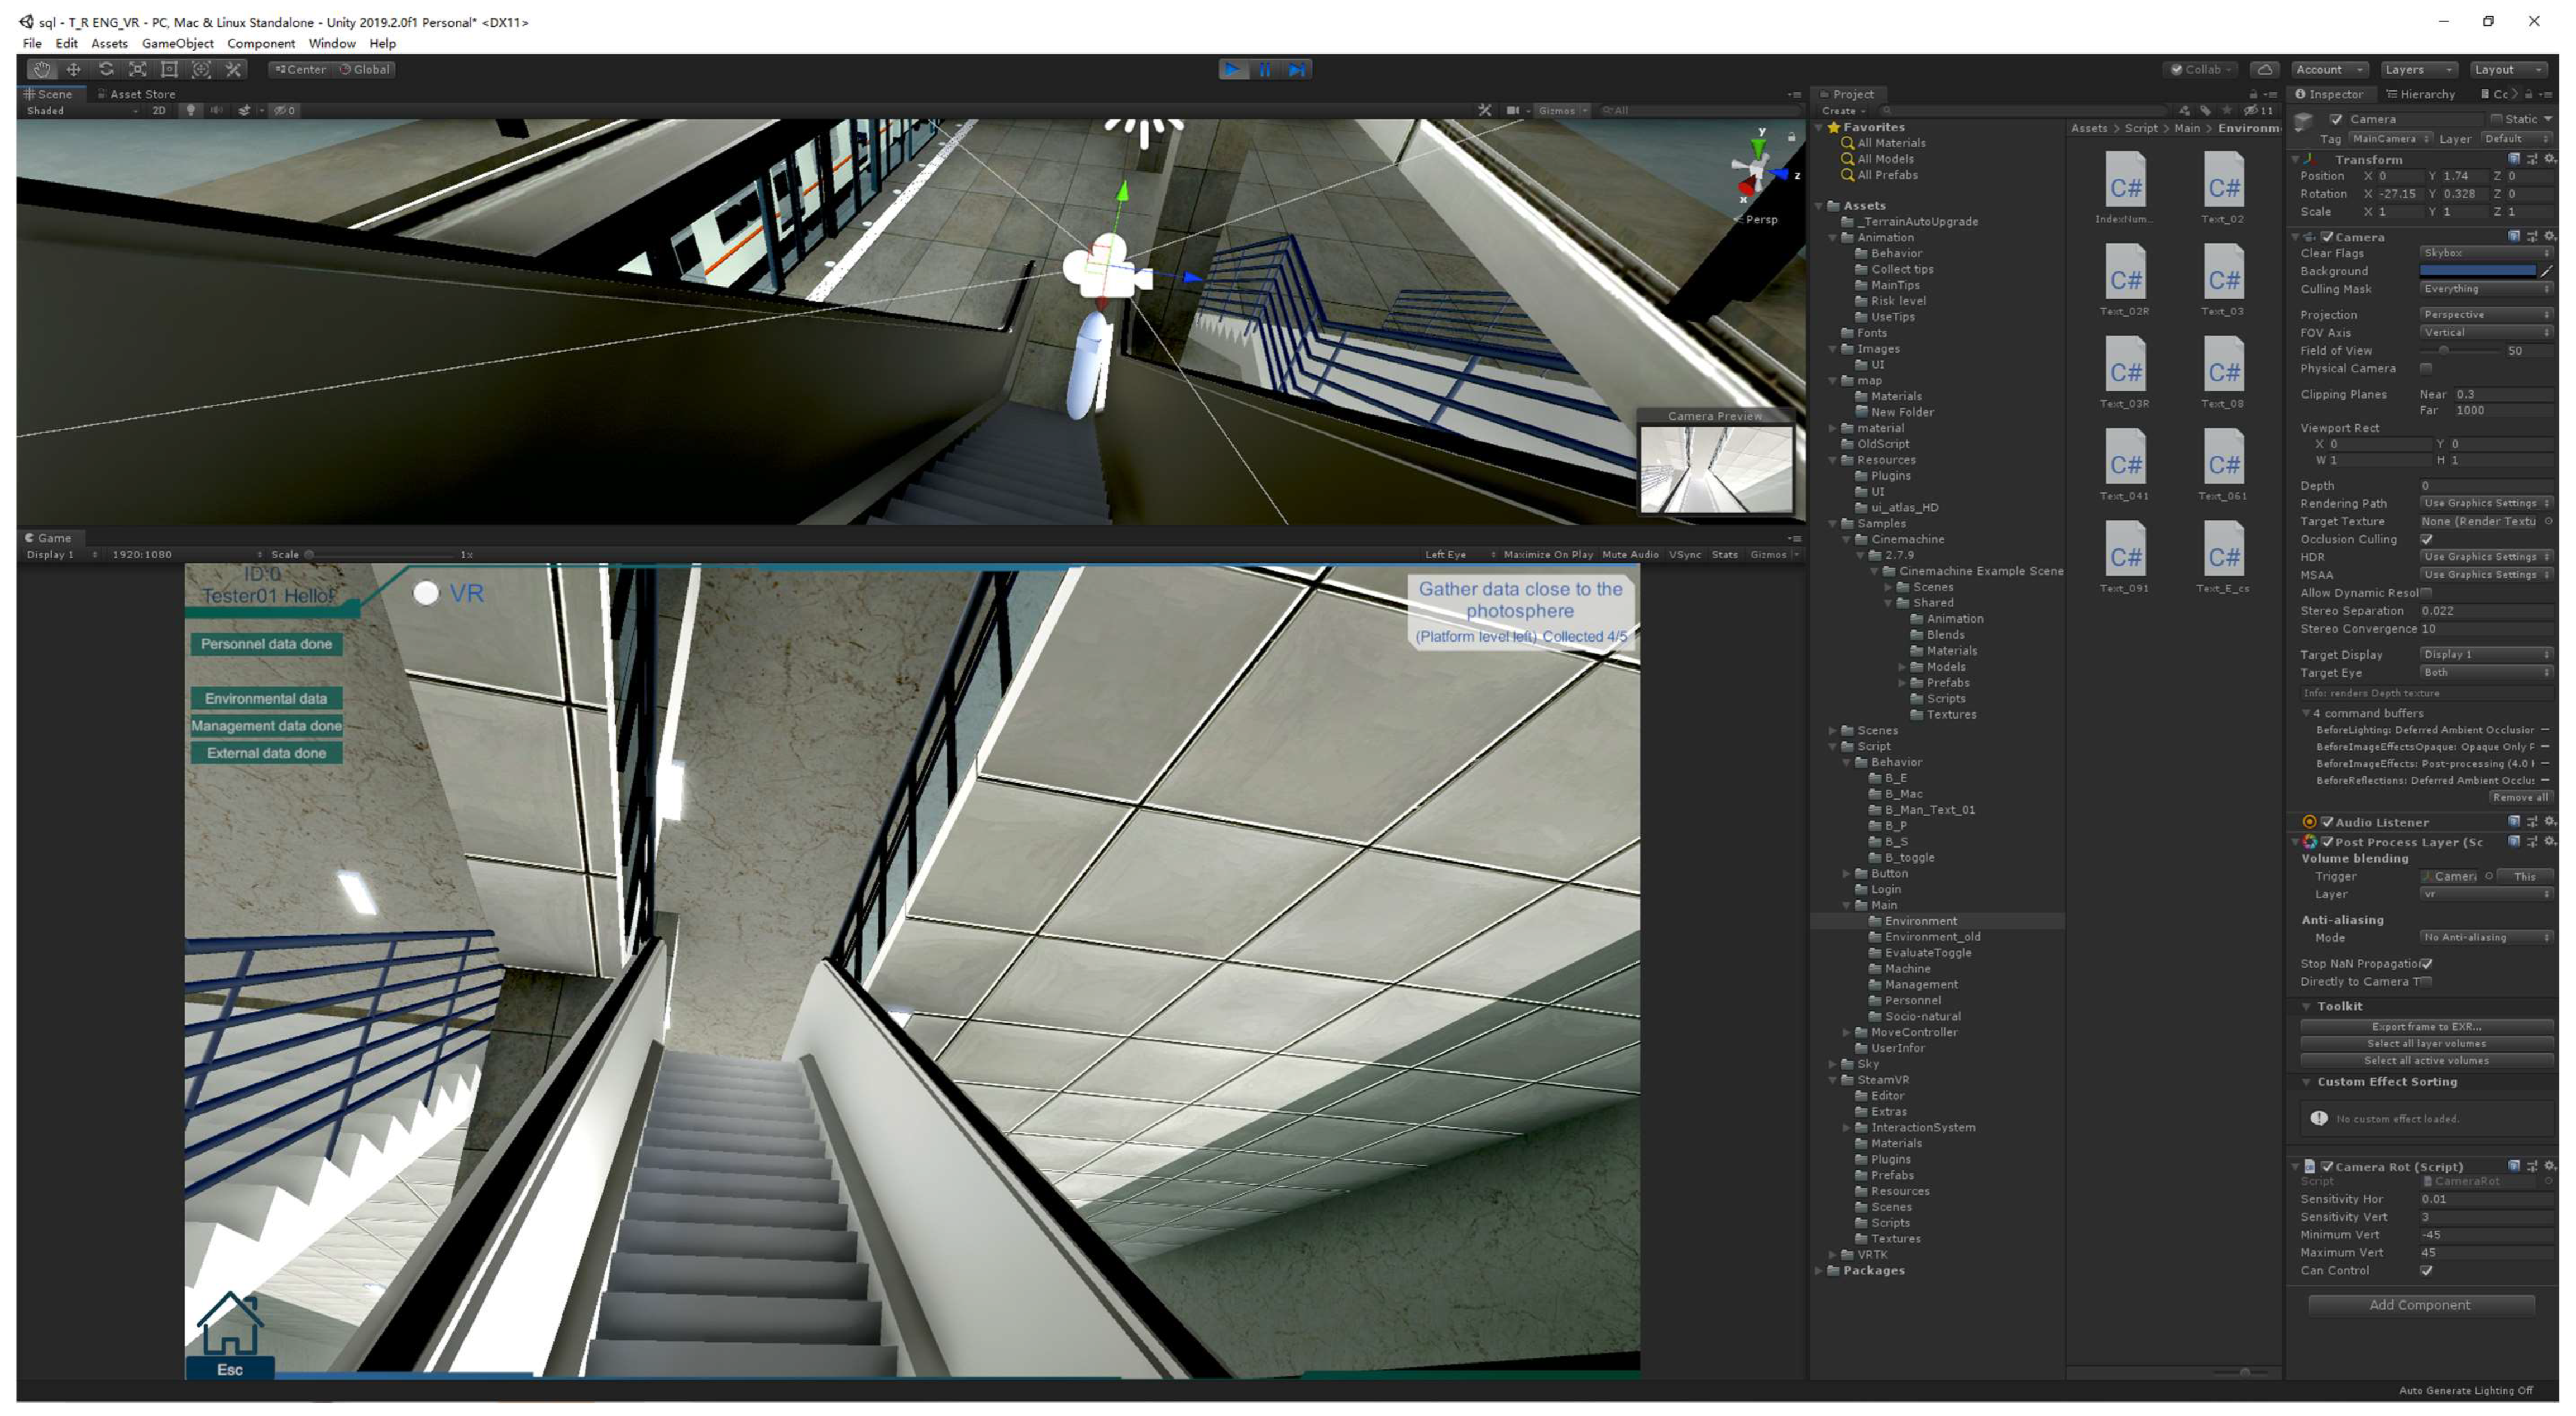Enable the Physical Camera checkbox
This screenshot has width=2576, height=1416.
click(2426, 368)
